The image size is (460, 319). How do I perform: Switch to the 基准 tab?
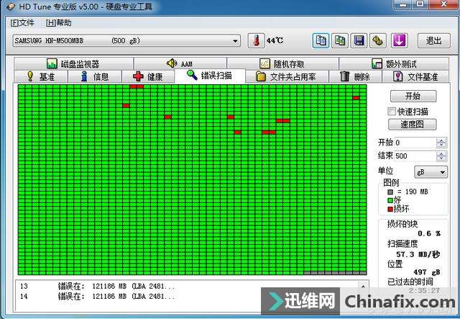pyautogui.click(x=41, y=77)
